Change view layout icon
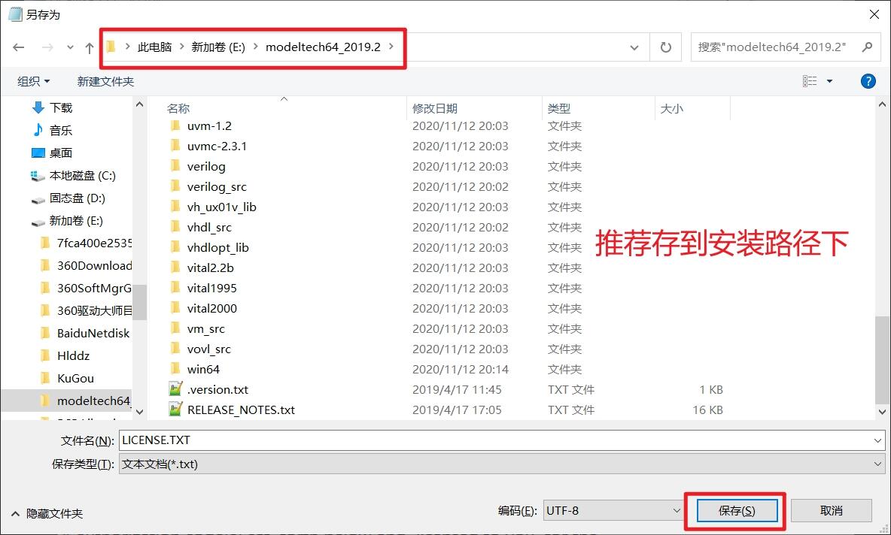The image size is (891, 535). (x=810, y=81)
